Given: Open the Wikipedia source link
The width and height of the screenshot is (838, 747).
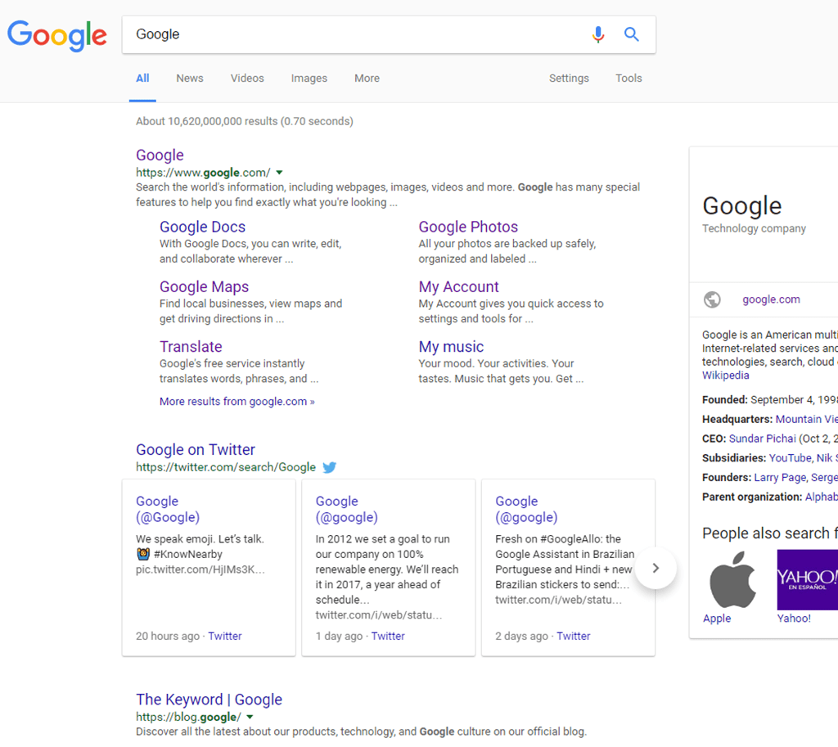Looking at the screenshot, I should point(725,375).
